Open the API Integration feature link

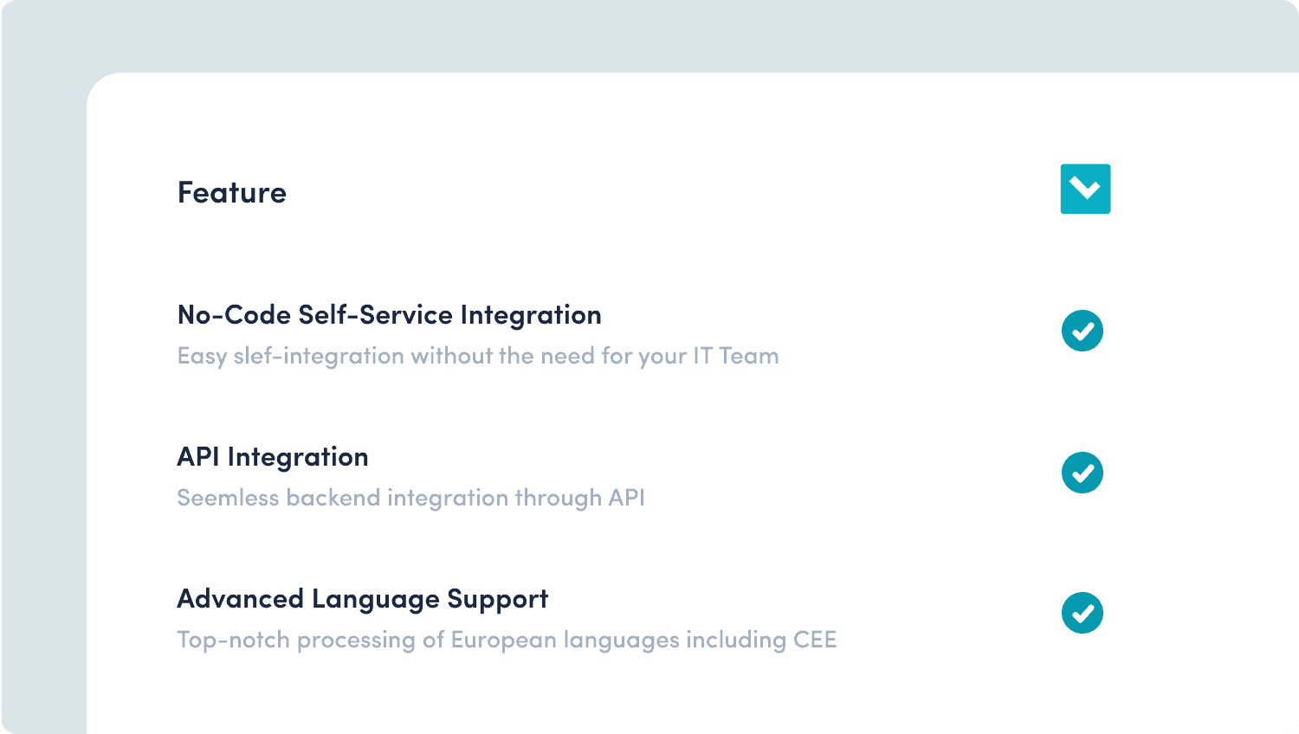(x=272, y=456)
